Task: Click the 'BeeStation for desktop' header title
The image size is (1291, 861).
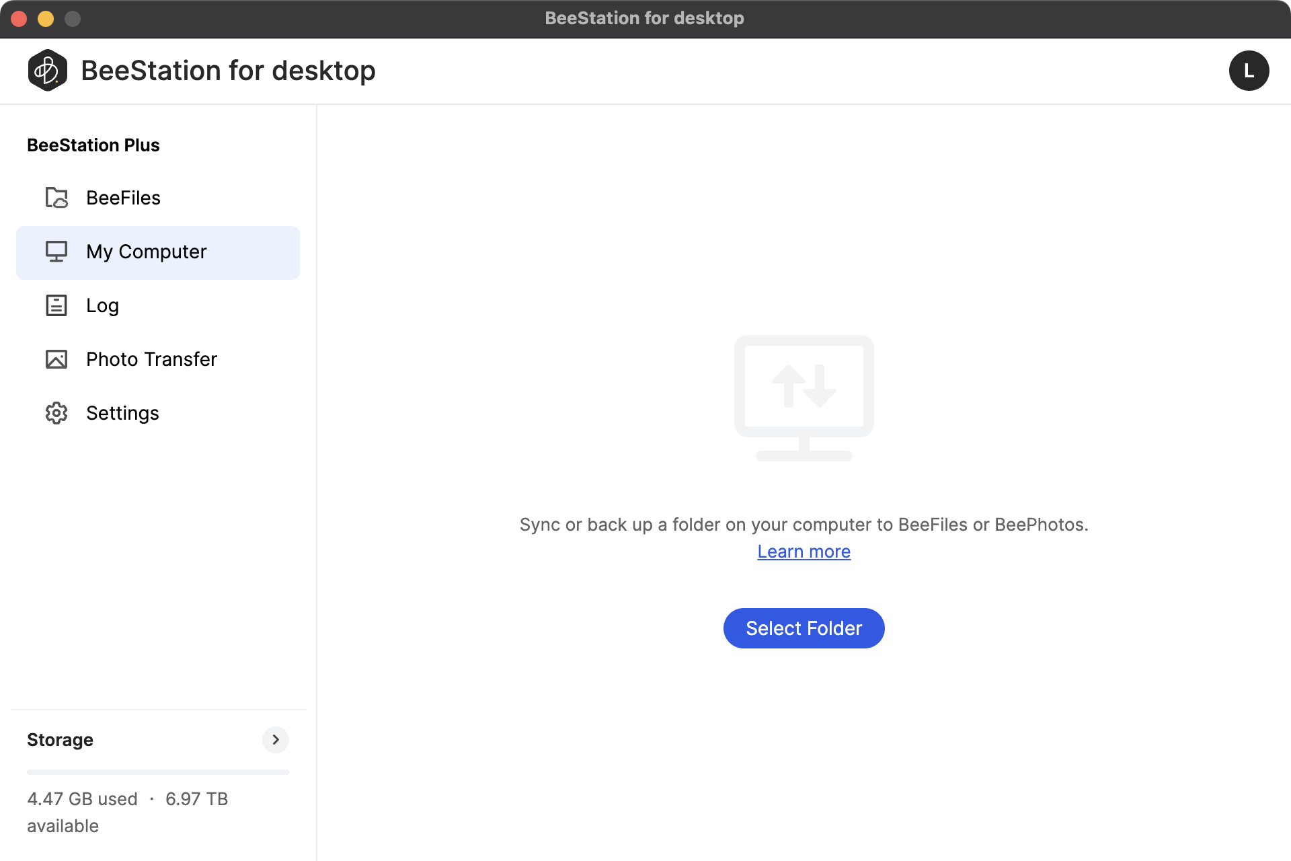Action: [228, 71]
